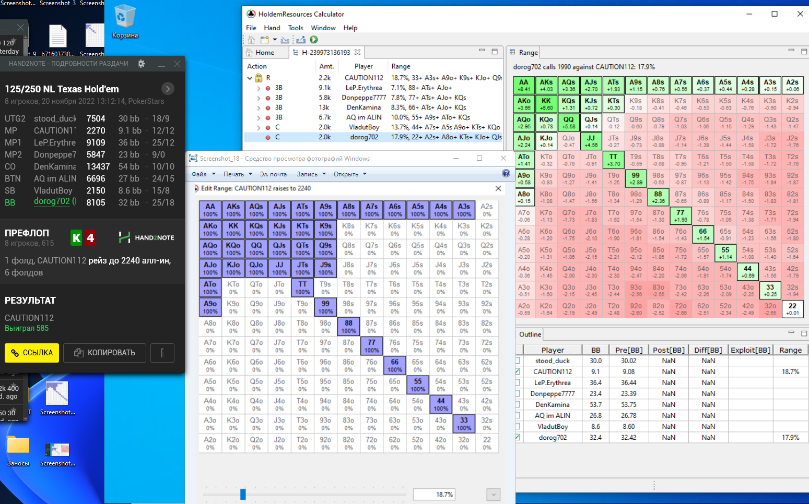Open the Печать dropdown in the photo viewer

point(238,174)
